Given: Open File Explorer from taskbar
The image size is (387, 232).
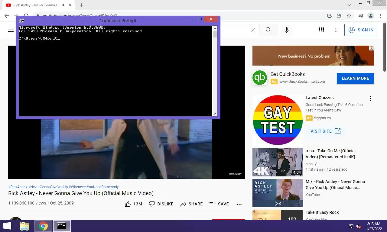Looking at the screenshot, I should coord(24,226).
